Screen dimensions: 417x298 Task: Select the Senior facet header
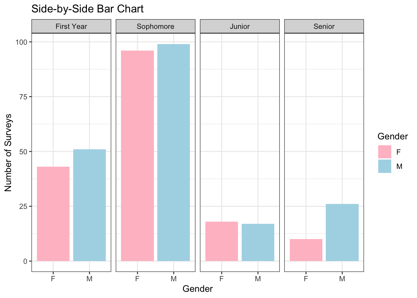point(324,26)
